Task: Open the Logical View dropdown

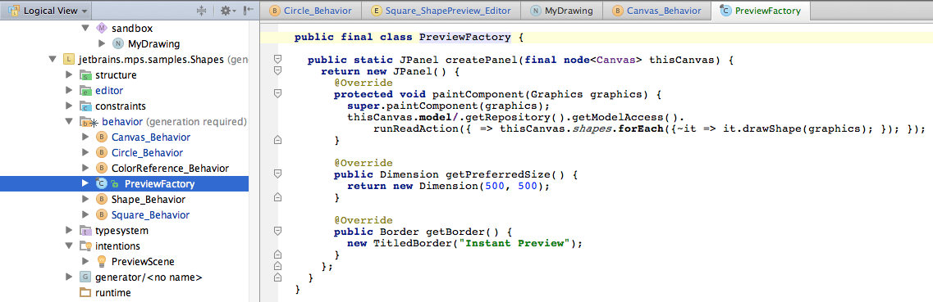Action: click(48, 11)
